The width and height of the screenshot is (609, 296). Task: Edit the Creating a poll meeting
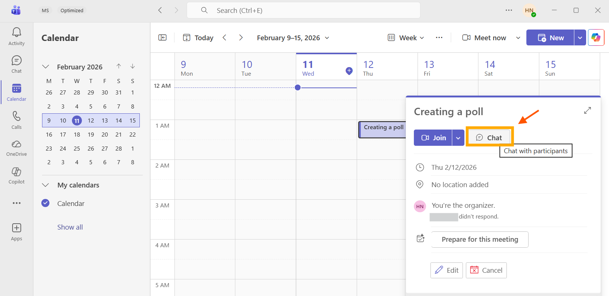click(447, 270)
